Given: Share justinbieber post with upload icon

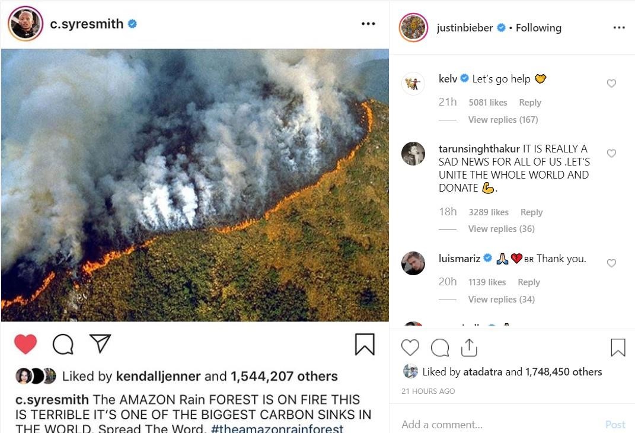Looking at the screenshot, I should (x=469, y=348).
